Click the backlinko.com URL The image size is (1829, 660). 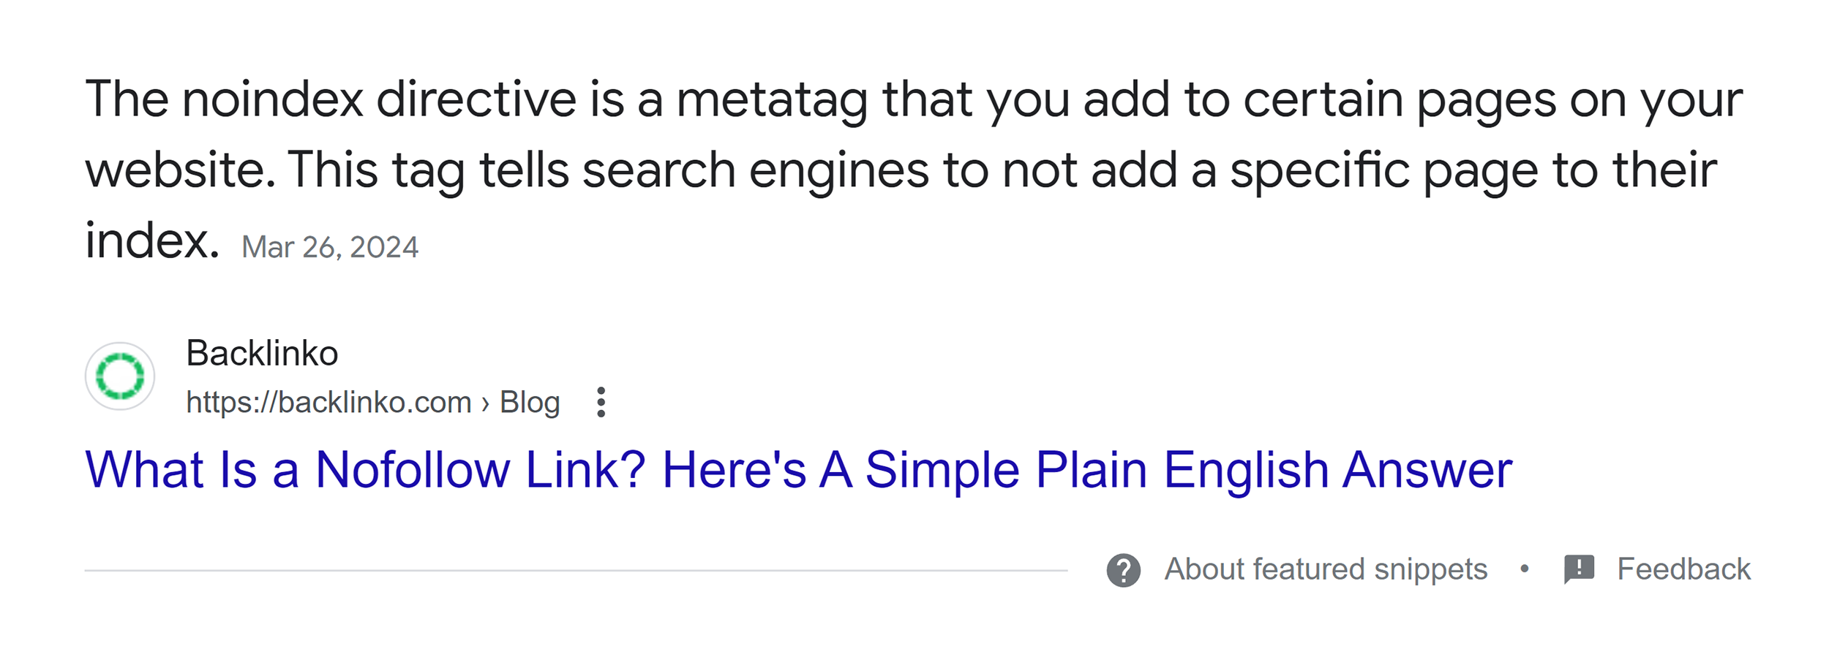pyautogui.click(x=328, y=401)
